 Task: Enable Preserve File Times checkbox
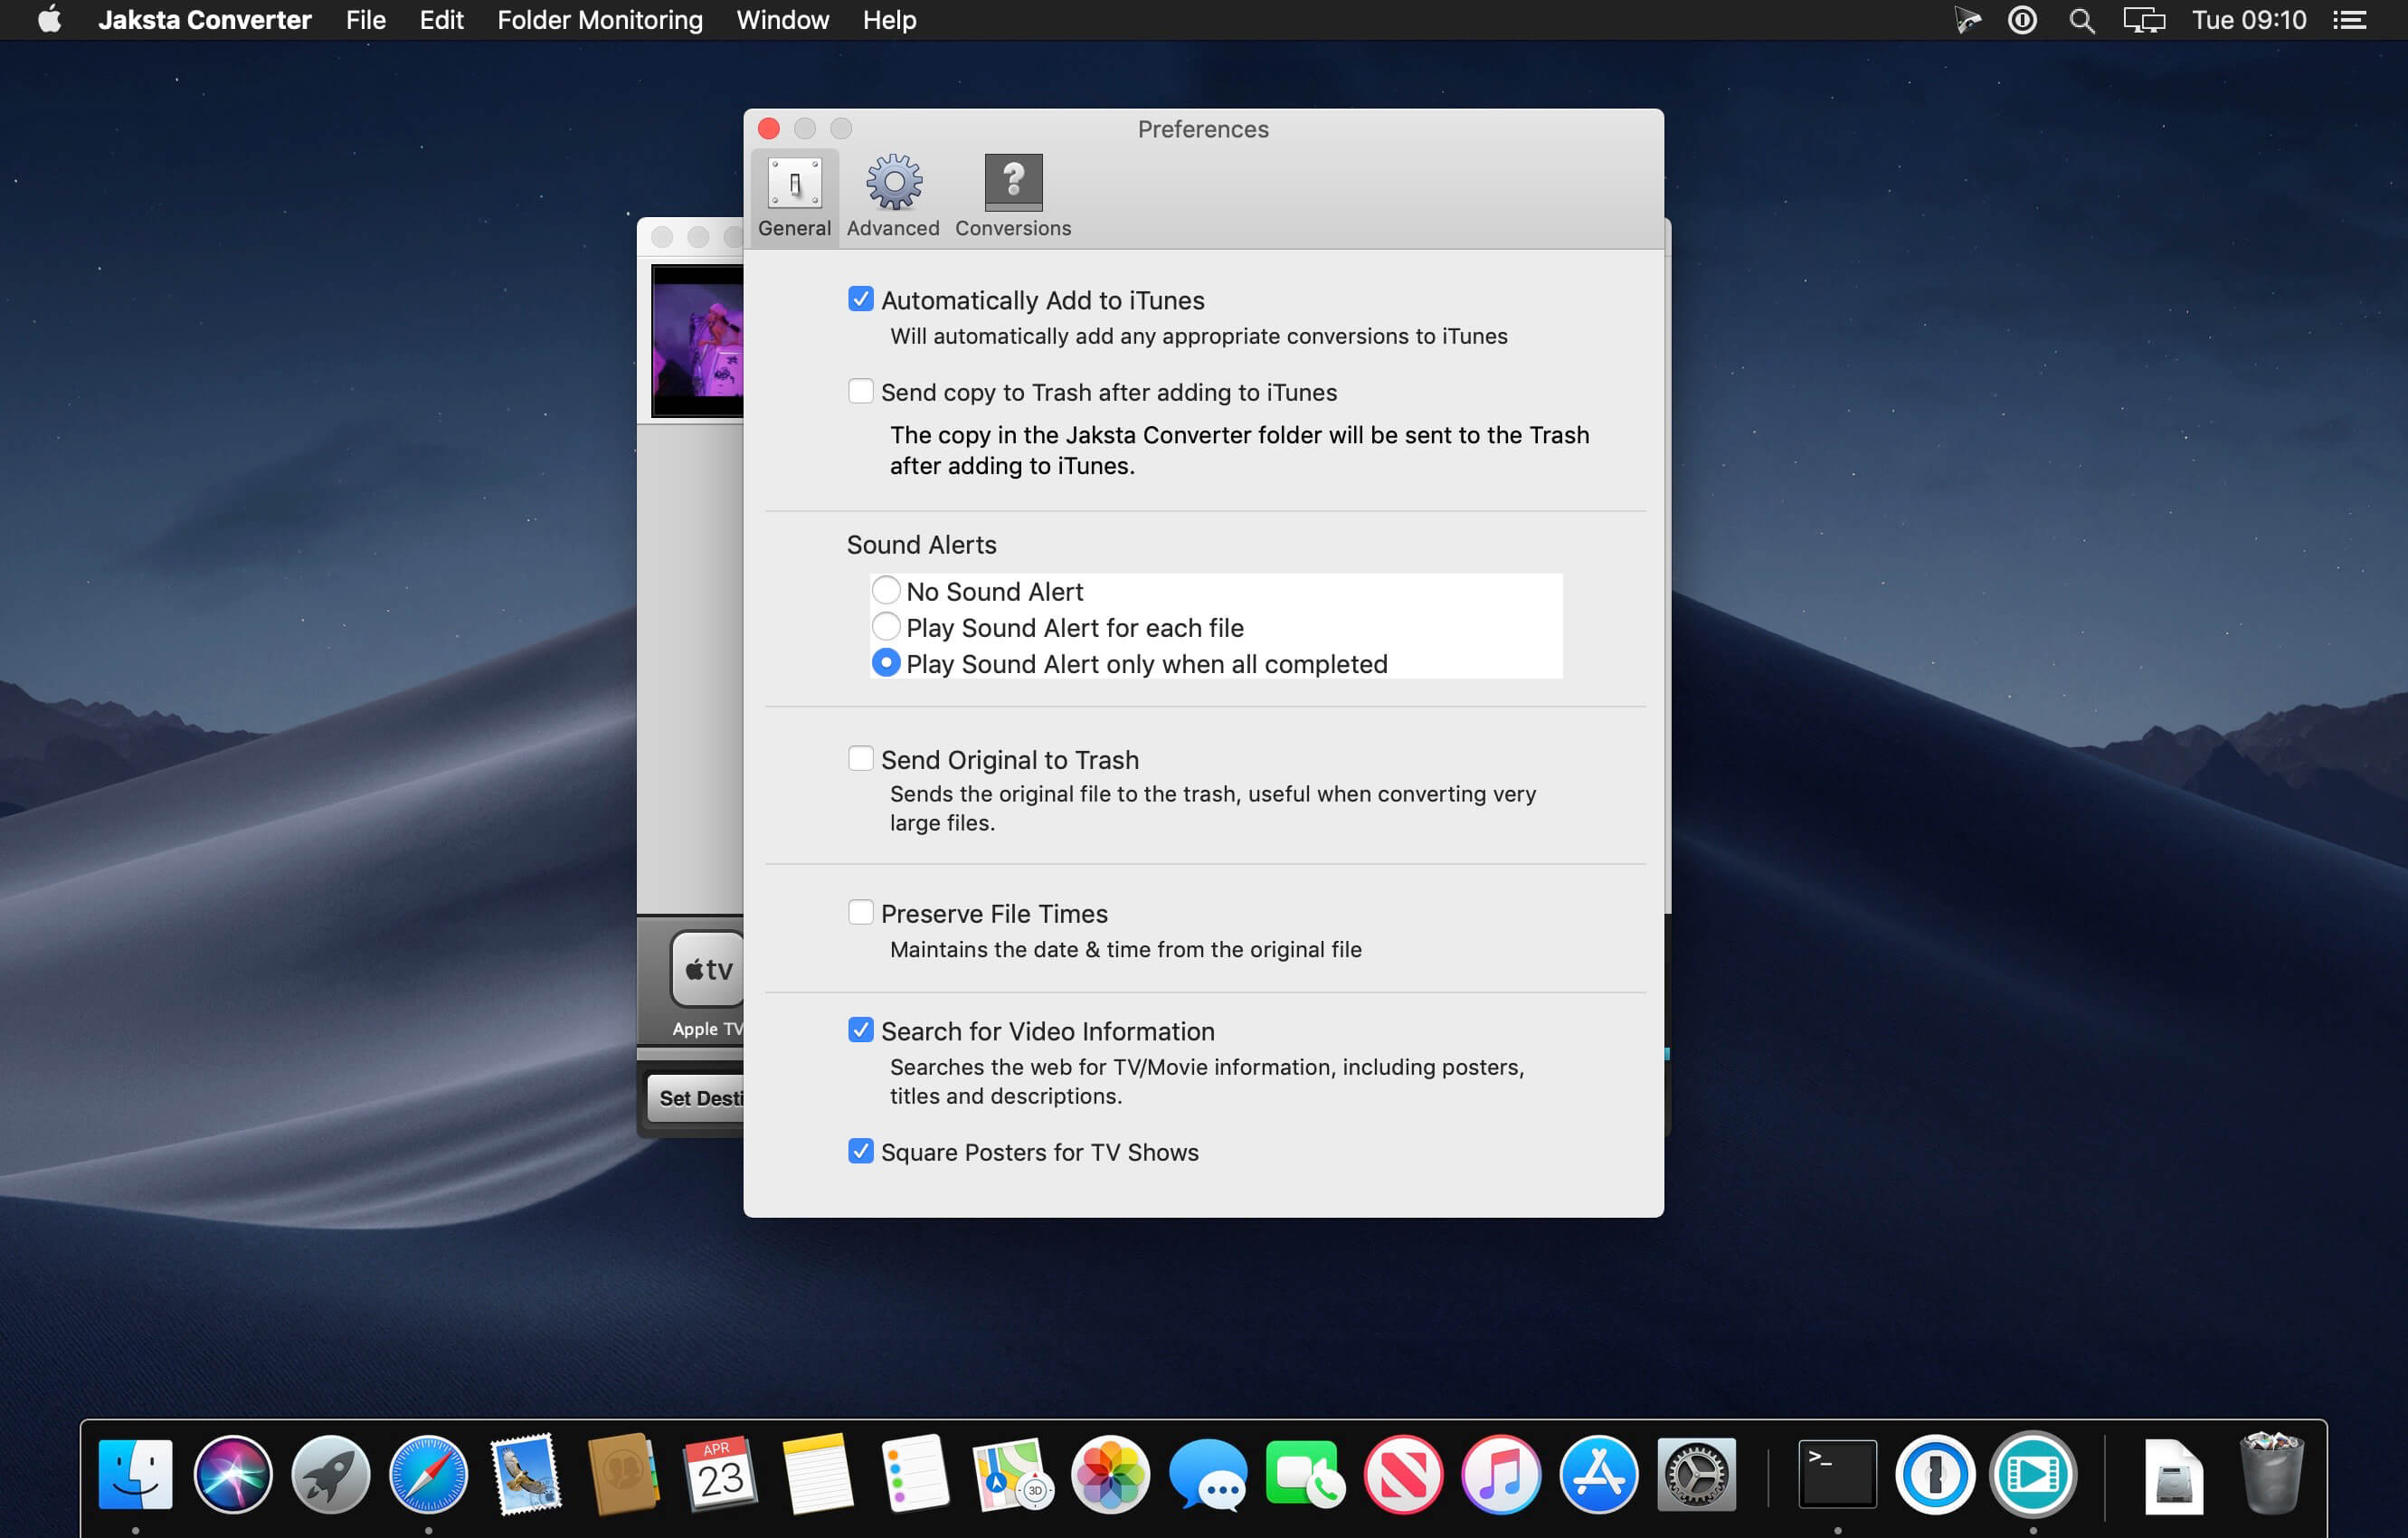(860, 912)
